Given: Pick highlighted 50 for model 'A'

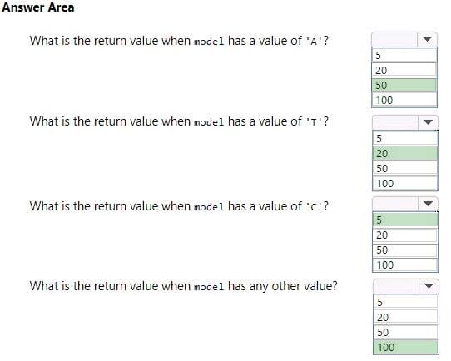Looking at the screenshot, I should coord(404,86).
